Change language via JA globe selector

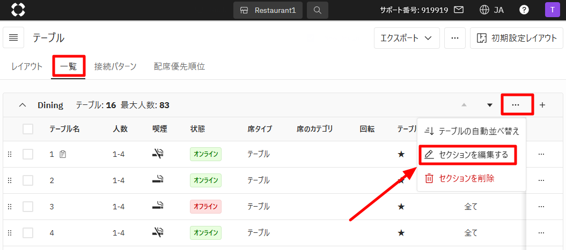coord(491,10)
